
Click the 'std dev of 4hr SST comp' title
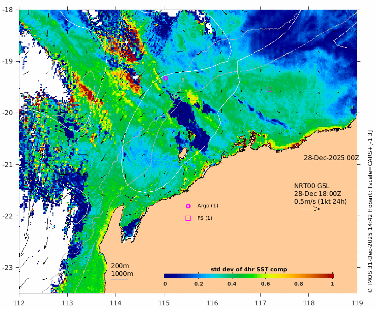tap(249, 269)
